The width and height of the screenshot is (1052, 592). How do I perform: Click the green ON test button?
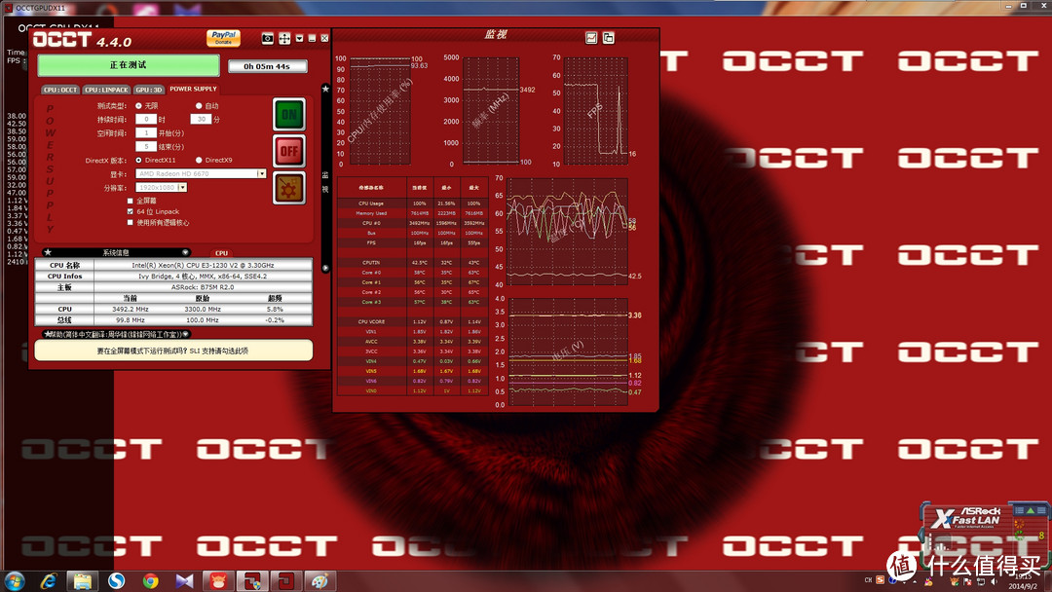pyautogui.click(x=289, y=114)
